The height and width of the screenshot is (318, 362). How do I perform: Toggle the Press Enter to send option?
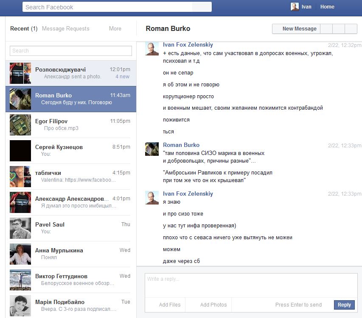tap(298, 305)
